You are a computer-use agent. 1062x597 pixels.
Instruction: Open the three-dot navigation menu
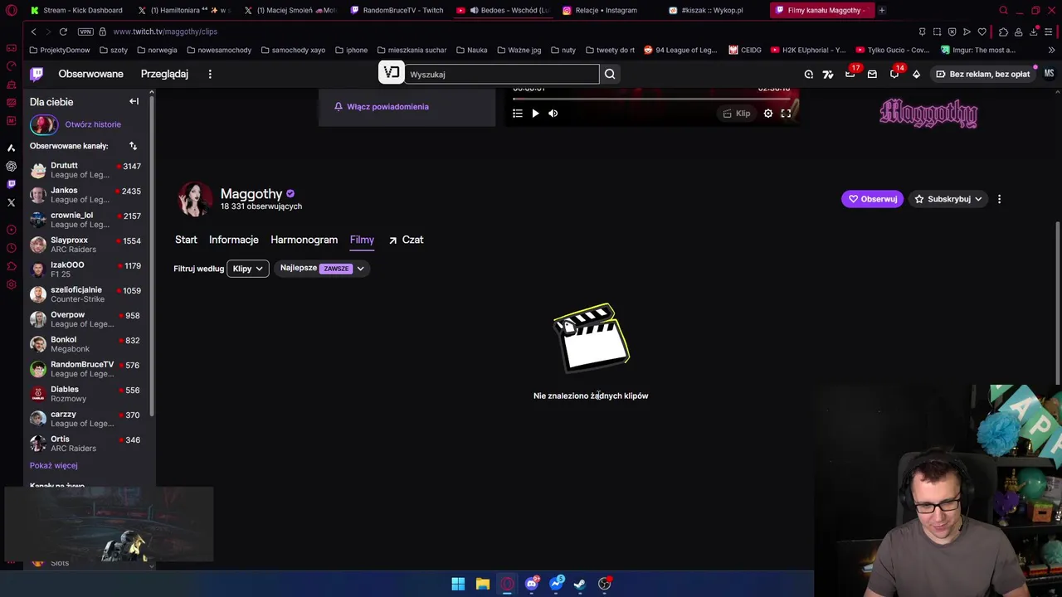(210, 74)
